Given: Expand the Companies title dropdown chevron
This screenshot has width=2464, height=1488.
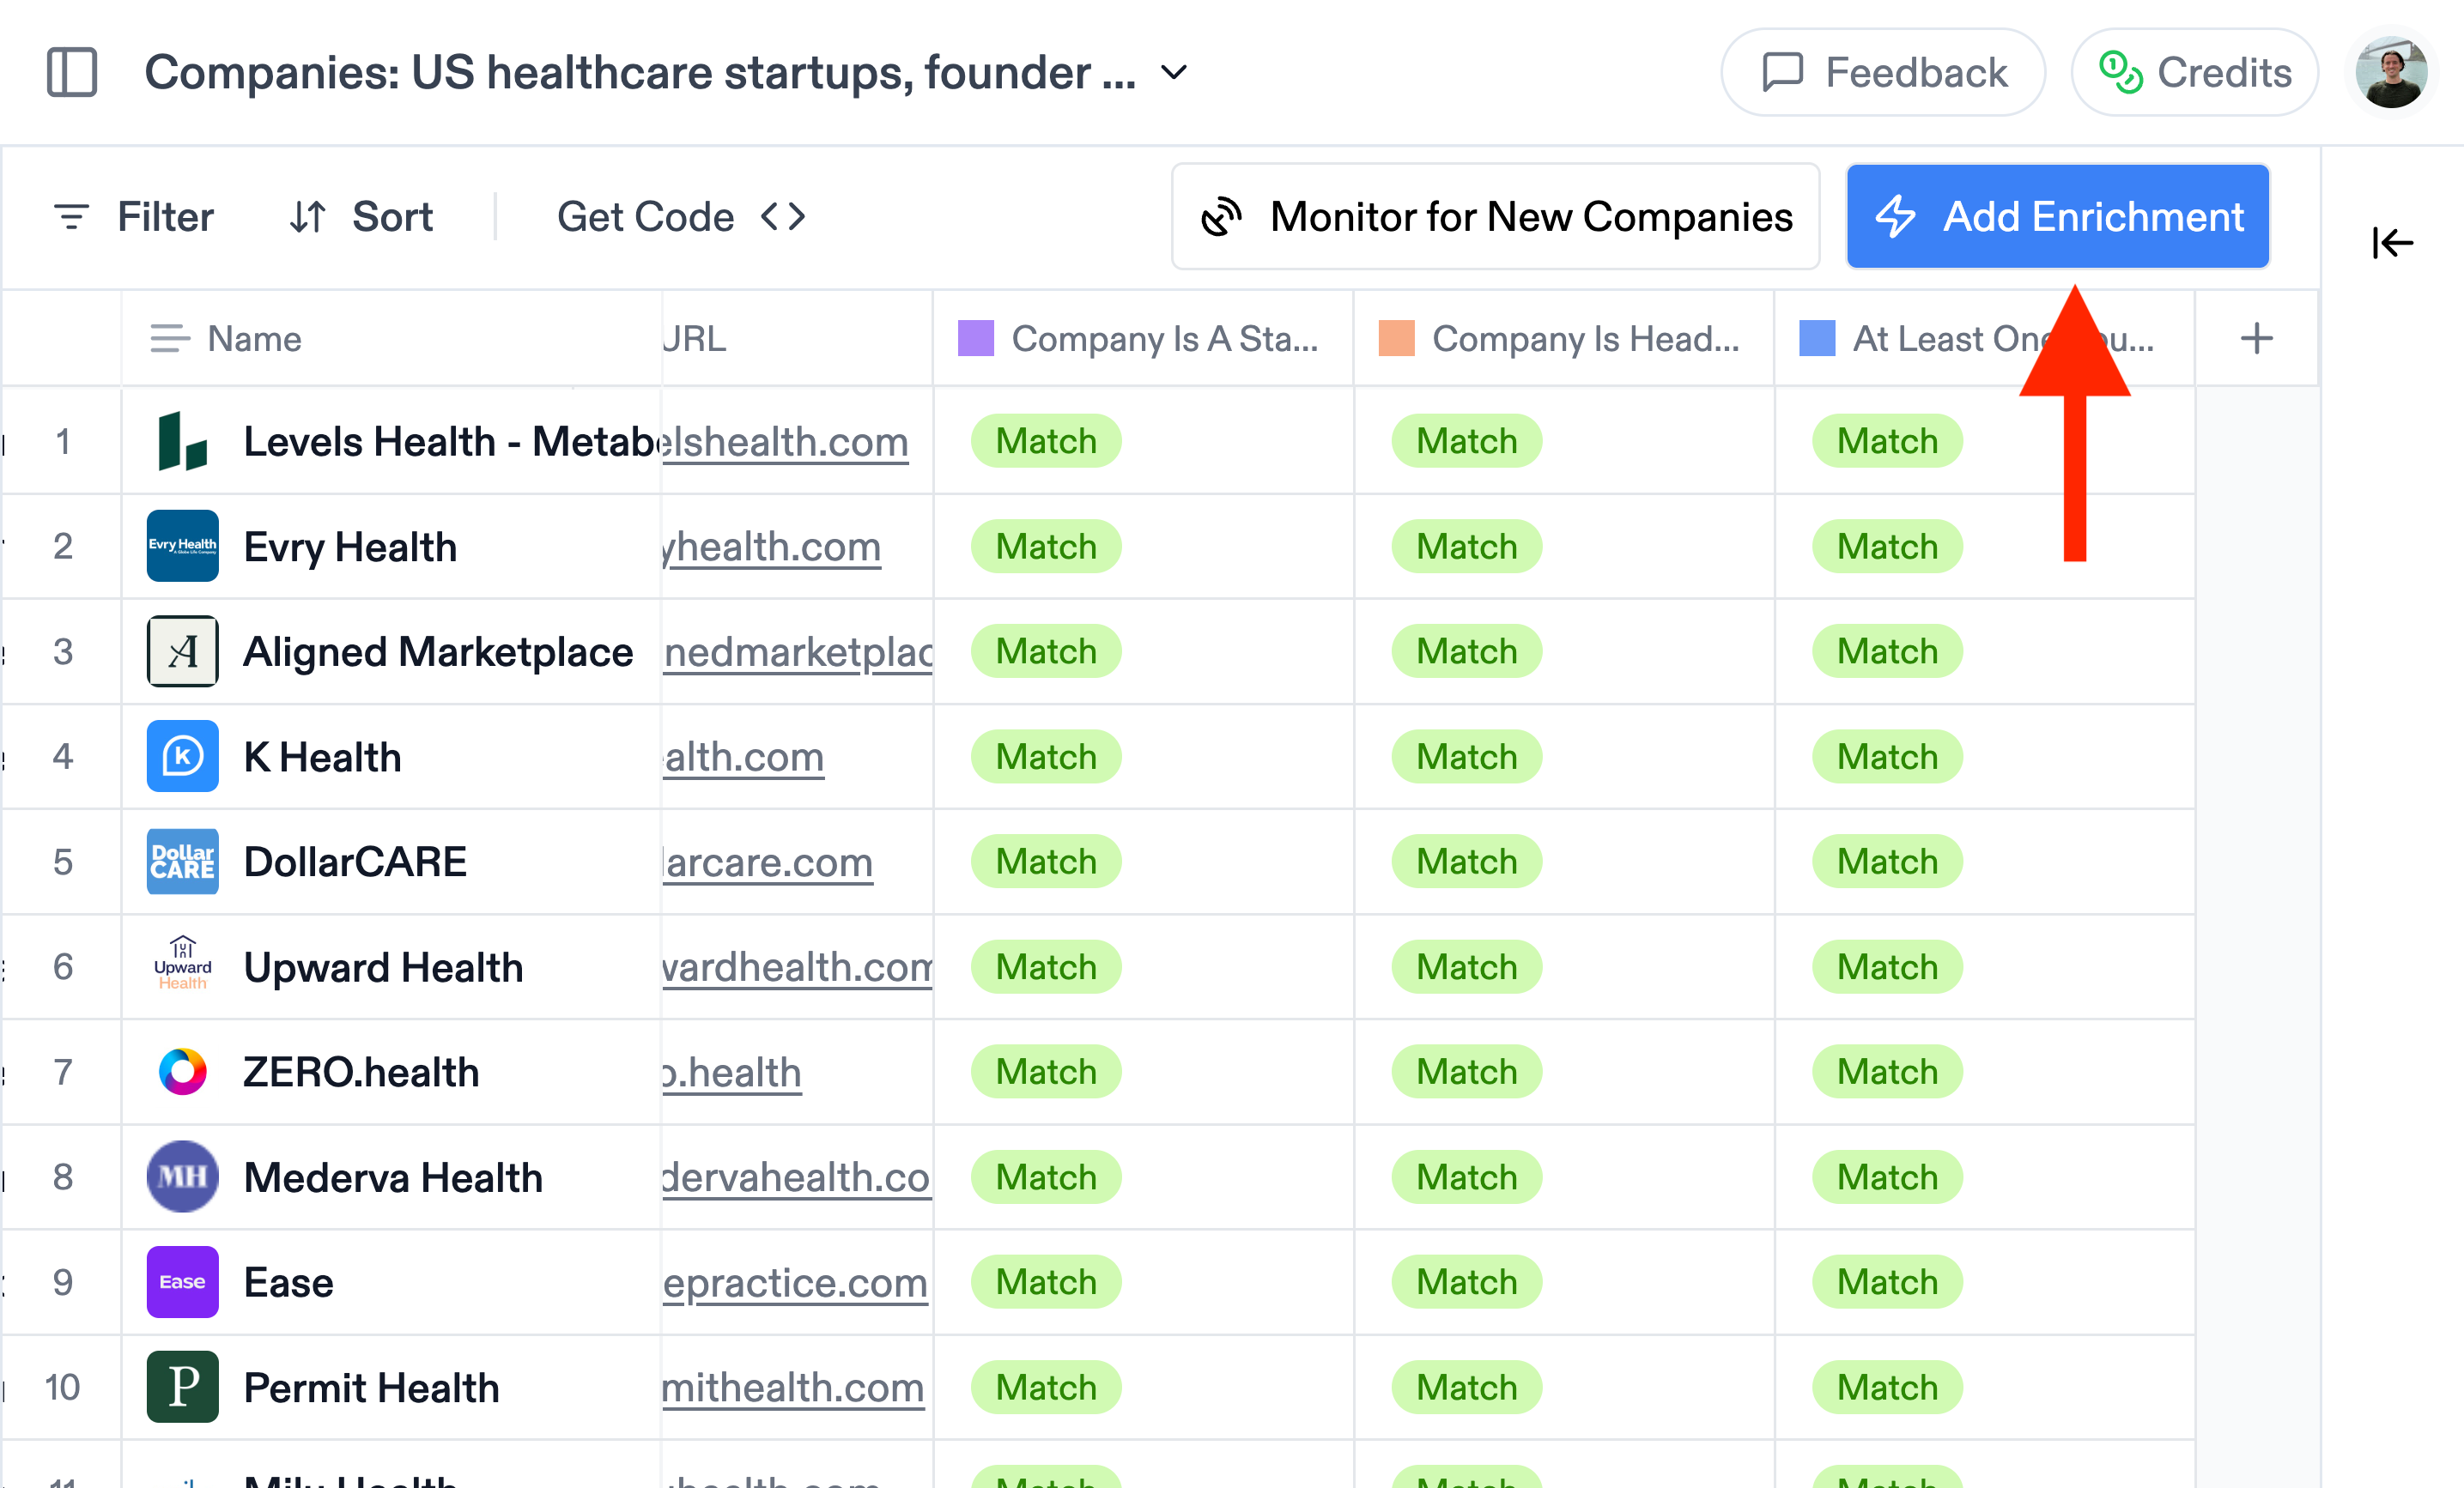Looking at the screenshot, I should pos(1174,72).
